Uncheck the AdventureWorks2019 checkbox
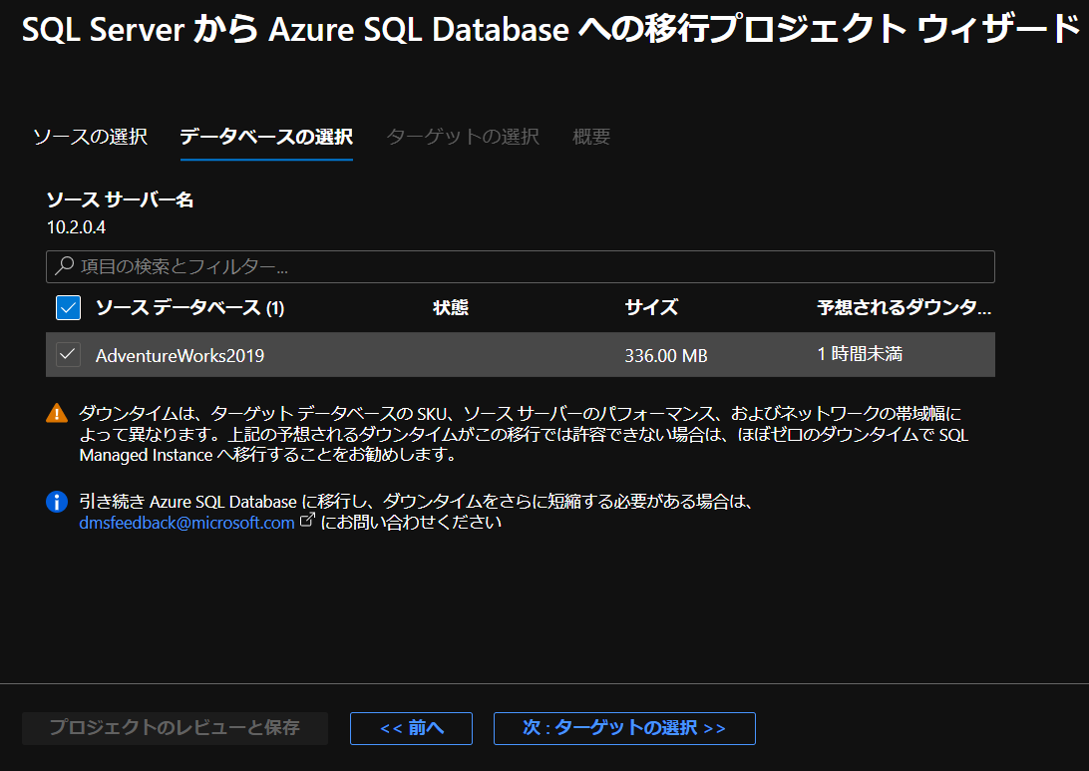Image resolution: width=1089 pixels, height=771 pixels. click(x=68, y=354)
